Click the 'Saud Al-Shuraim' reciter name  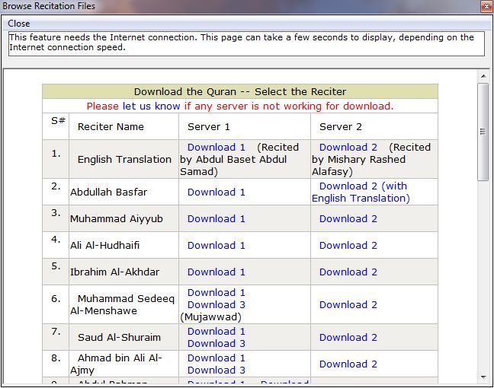(119, 337)
